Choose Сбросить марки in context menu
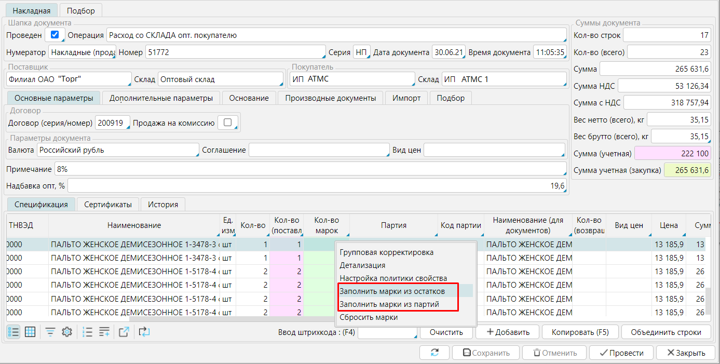The image size is (720, 364). click(x=369, y=317)
